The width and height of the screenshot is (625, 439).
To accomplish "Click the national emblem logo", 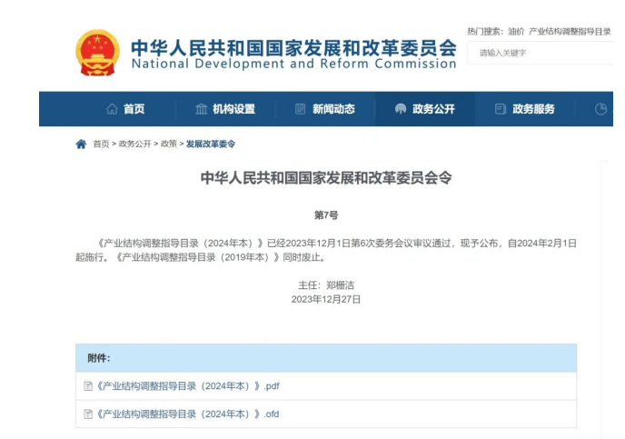I will pos(98,53).
